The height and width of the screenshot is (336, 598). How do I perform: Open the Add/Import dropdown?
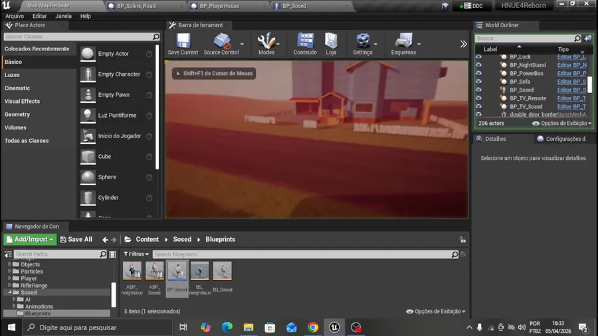coord(29,240)
